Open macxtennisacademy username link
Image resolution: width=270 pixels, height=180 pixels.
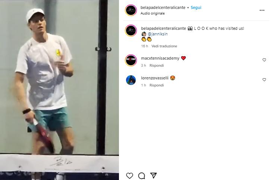(160, 59)
